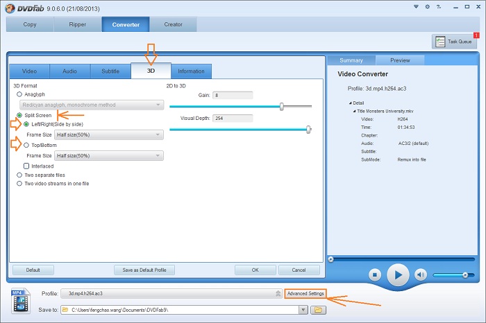Click the MP4 profile format icon

point(21,301)
